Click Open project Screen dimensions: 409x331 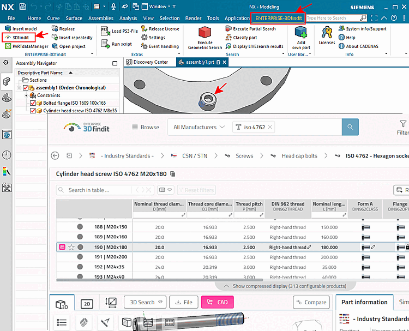coord(69,46)
